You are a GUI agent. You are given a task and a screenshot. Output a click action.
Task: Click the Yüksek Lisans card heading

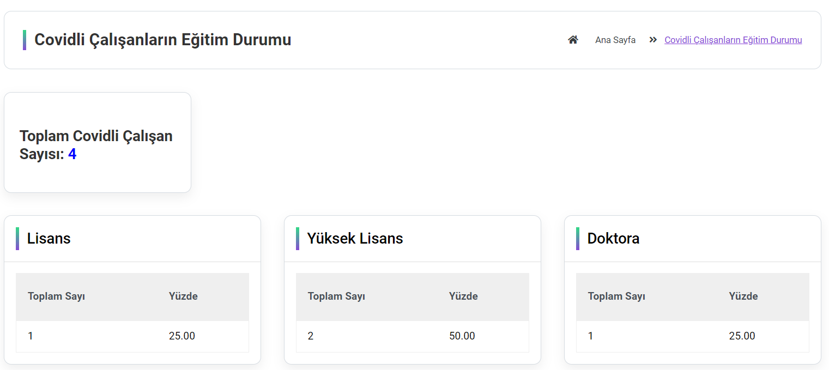click(x=355, y=238)
